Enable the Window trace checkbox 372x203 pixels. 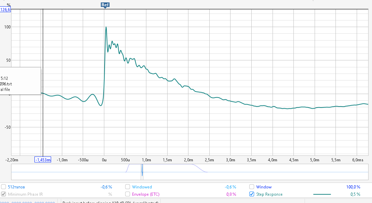pos(252,187)
